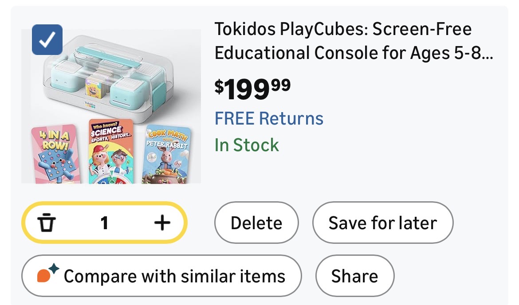Click the quantity number 1

pos(104,223)
